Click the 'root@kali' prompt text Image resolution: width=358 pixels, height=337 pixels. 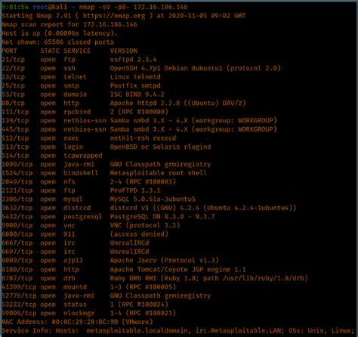50,7
